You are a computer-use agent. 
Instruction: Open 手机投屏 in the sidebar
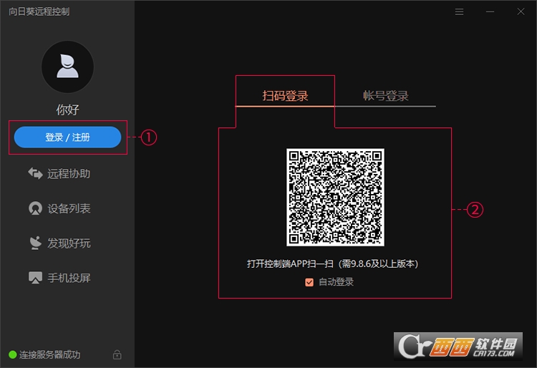pyautogui.click(x=59, y=278)
